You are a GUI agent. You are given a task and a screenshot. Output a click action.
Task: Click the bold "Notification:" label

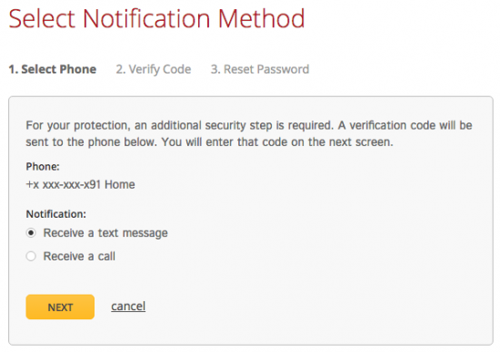point(56,214)
